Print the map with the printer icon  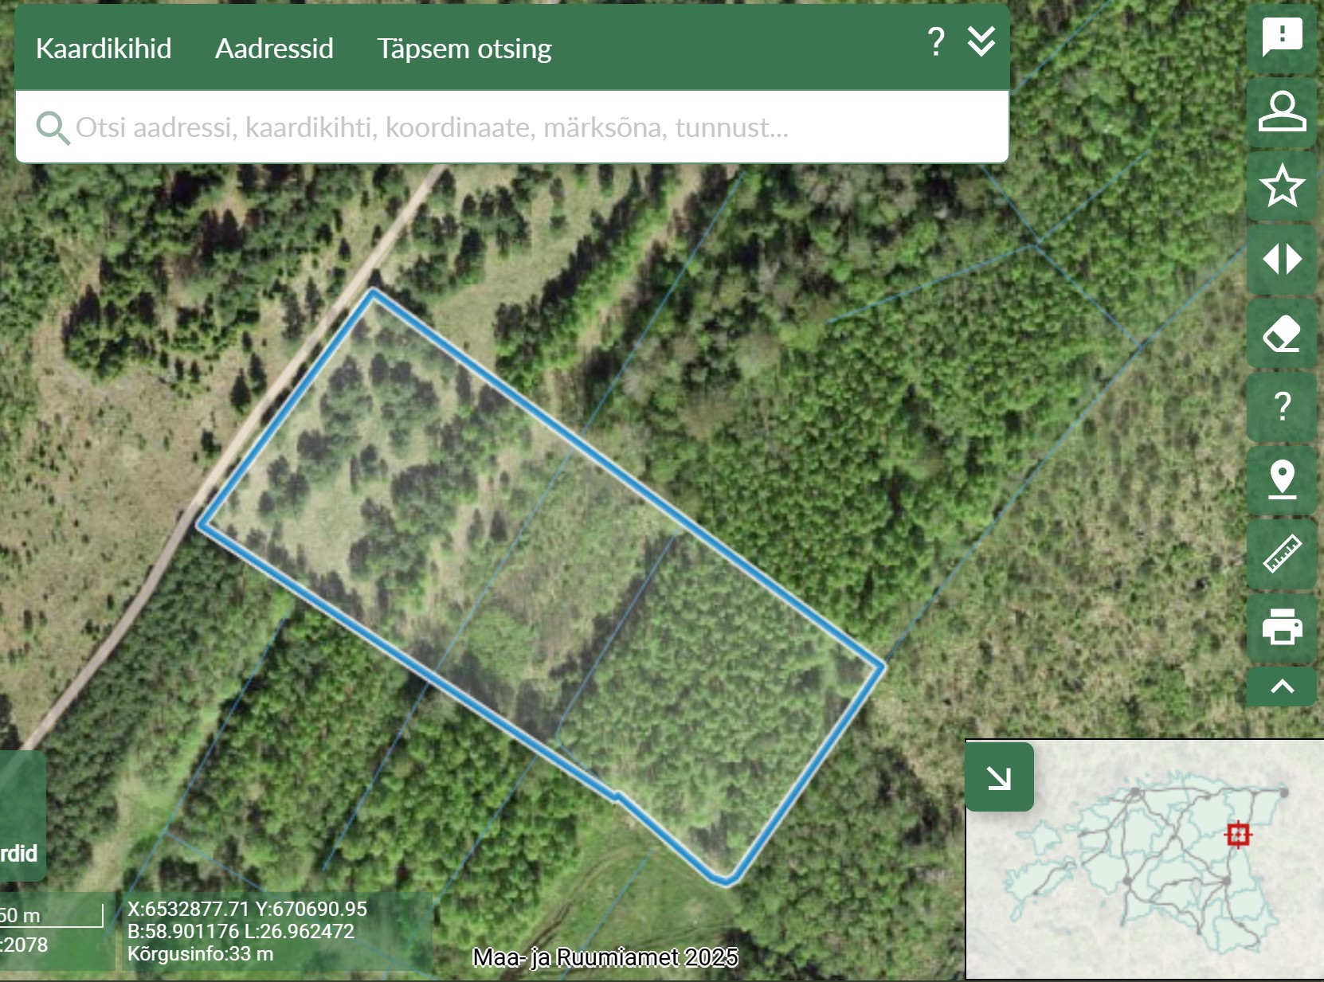pos(1281,627)
